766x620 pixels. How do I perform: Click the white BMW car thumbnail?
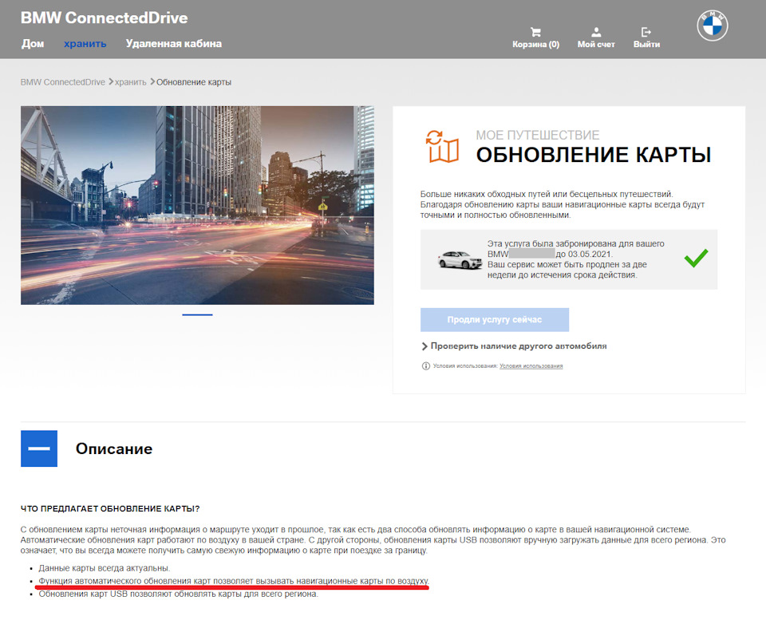point(460,260)
